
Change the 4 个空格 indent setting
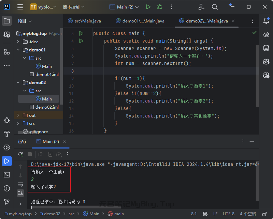pyautogui.click(x=248, y=214)
